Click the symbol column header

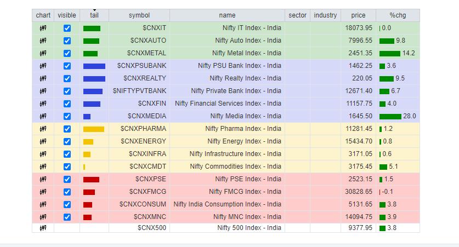139,15
